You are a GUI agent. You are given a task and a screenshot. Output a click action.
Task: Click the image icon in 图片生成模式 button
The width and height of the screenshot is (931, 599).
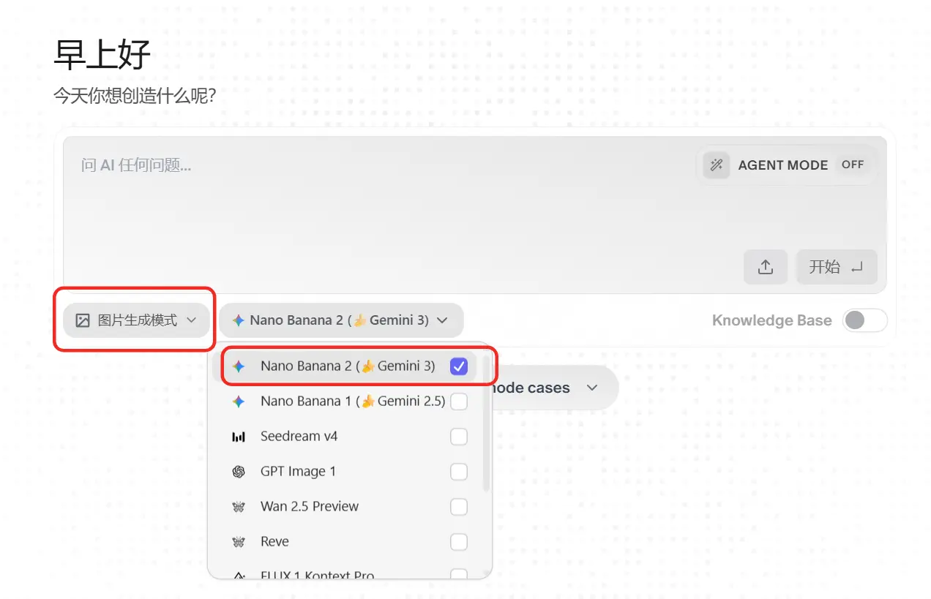click(83, 320)
